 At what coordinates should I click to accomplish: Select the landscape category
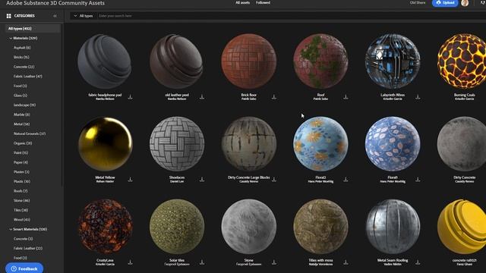[x=24, y=105]
